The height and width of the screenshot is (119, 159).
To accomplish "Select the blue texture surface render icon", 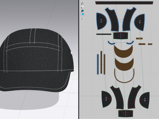I will tap(82, 15).
